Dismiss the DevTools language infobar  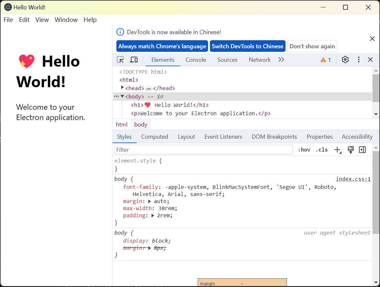pos(372,39)
